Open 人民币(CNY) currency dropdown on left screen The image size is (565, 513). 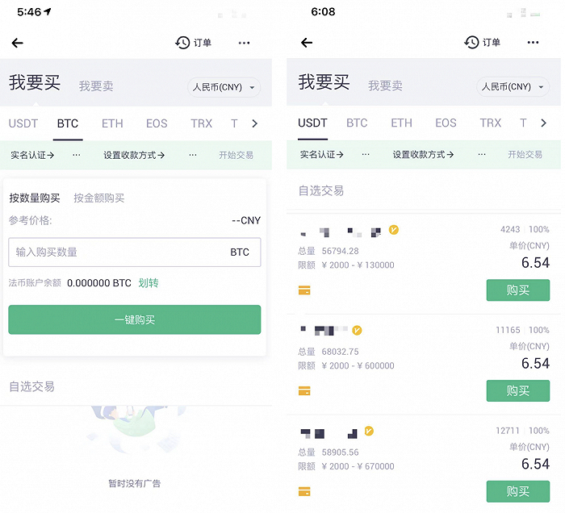pyautogui.click(x=224, y=87)
